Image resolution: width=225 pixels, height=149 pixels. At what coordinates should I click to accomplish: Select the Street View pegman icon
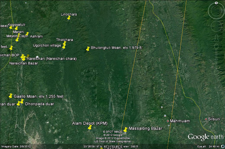[x=217, y=38]
